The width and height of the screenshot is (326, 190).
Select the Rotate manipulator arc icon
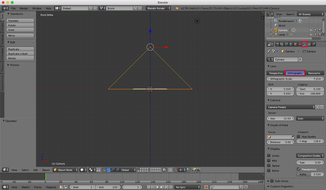(x=113, y=170)
